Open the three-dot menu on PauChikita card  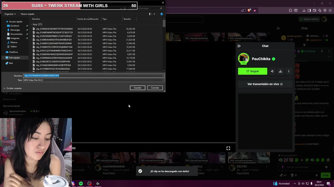pyautogui.click(x=289, y=71)
